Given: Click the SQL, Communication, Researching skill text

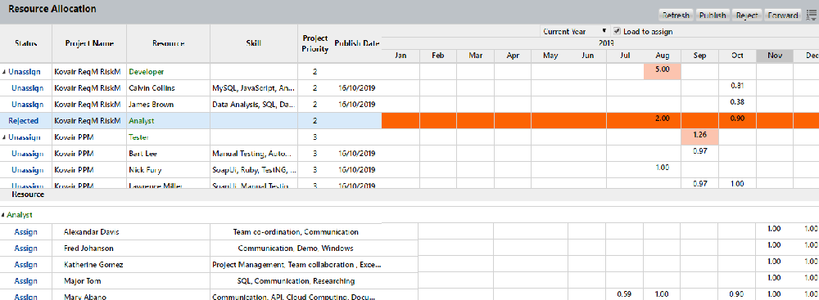Looking at the screenshot, I should (x=296, y=280).
